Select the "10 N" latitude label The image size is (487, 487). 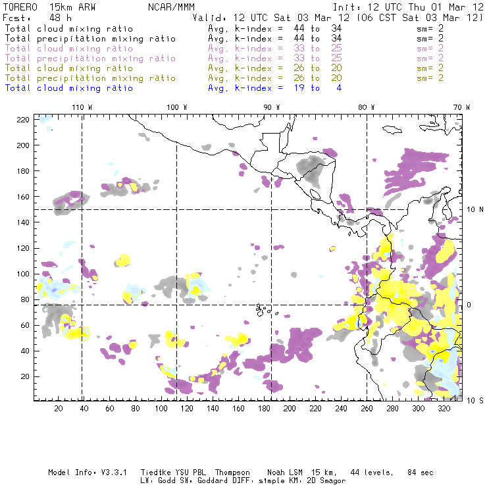tap(475, 210)
